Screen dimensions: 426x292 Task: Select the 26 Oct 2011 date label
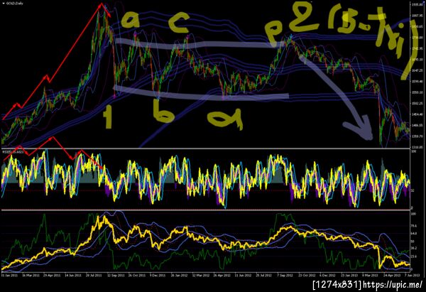click(137, 276)
